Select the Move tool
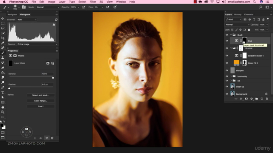This screenshot has width=273, height=153. [3, 18]
